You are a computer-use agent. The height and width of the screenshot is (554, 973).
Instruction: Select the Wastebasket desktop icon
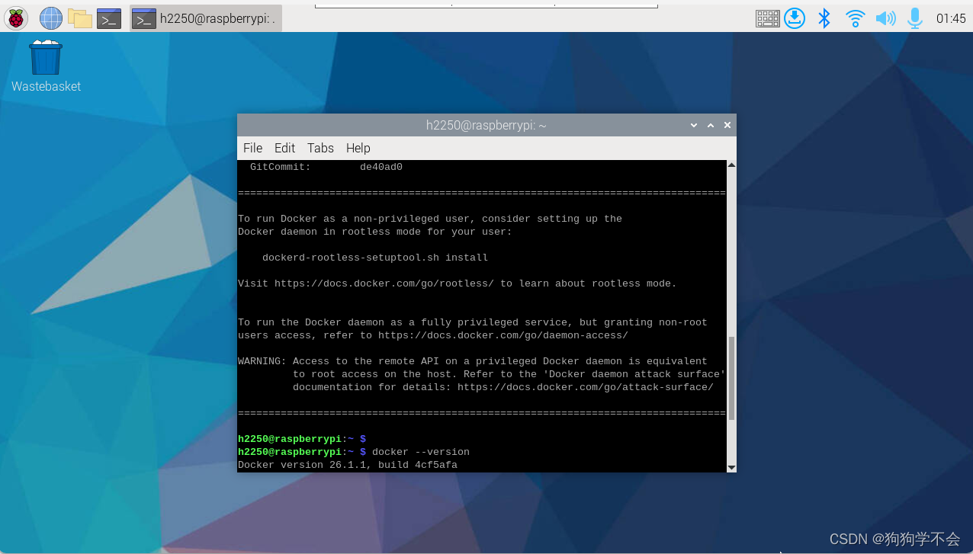click(46, 66)
